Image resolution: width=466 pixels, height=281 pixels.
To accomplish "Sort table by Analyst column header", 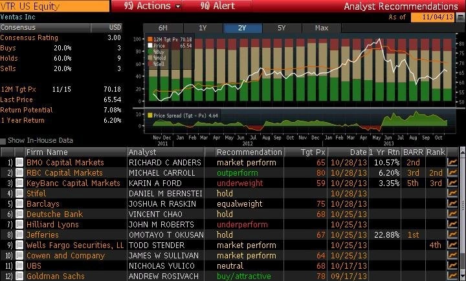I will (x=166, y=152).
